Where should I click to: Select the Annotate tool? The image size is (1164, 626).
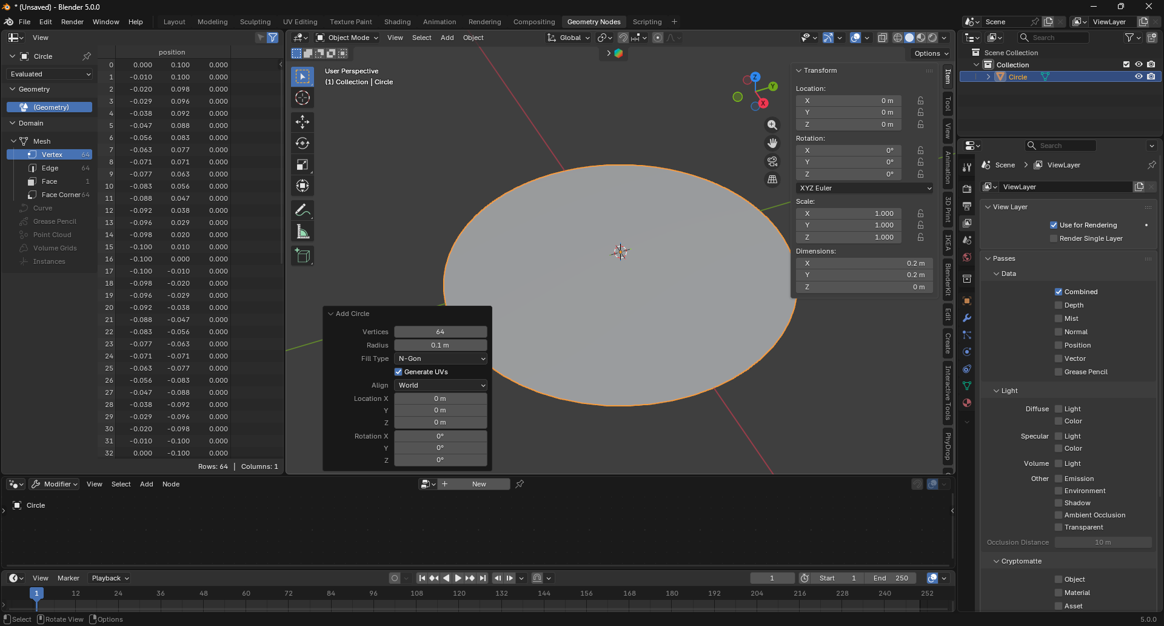click(303, 210)
